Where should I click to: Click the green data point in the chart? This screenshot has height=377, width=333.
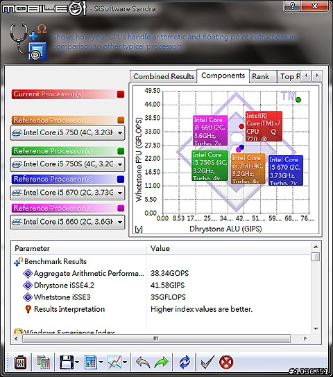pos(298,100)
